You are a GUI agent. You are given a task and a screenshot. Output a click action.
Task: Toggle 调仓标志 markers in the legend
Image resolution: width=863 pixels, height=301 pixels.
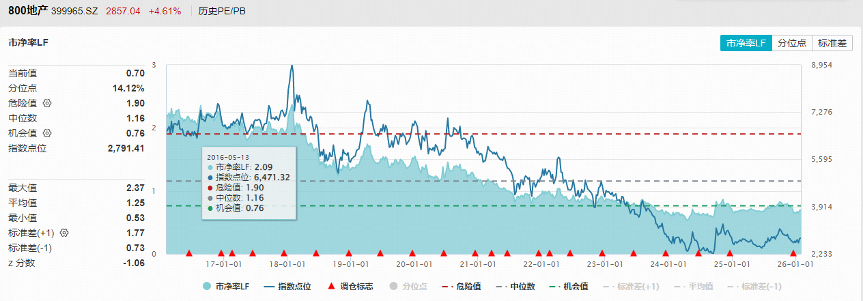(351, 287)
